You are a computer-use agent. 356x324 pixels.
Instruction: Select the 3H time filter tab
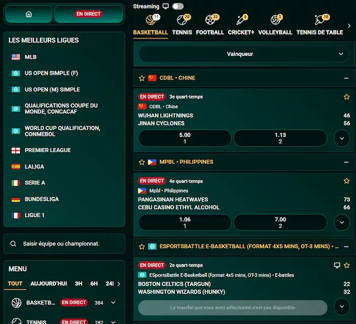pyautogui.click(x=78, y=284)
